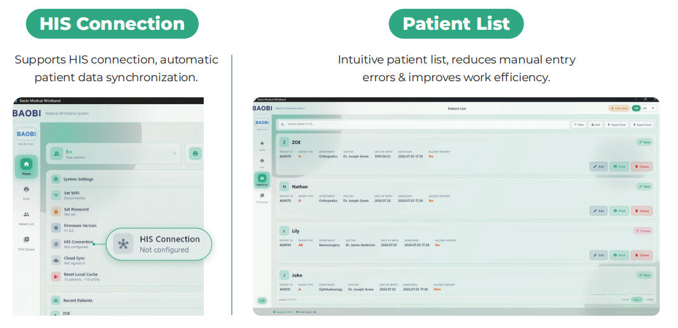Click Edit button for ZOE
The height and width of the screenshot is (328, 678).
coord(599,166)
